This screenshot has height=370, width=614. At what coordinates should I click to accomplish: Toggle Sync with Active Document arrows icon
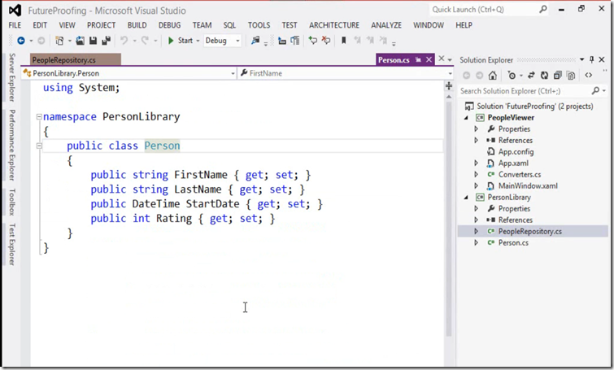(531, 75)
